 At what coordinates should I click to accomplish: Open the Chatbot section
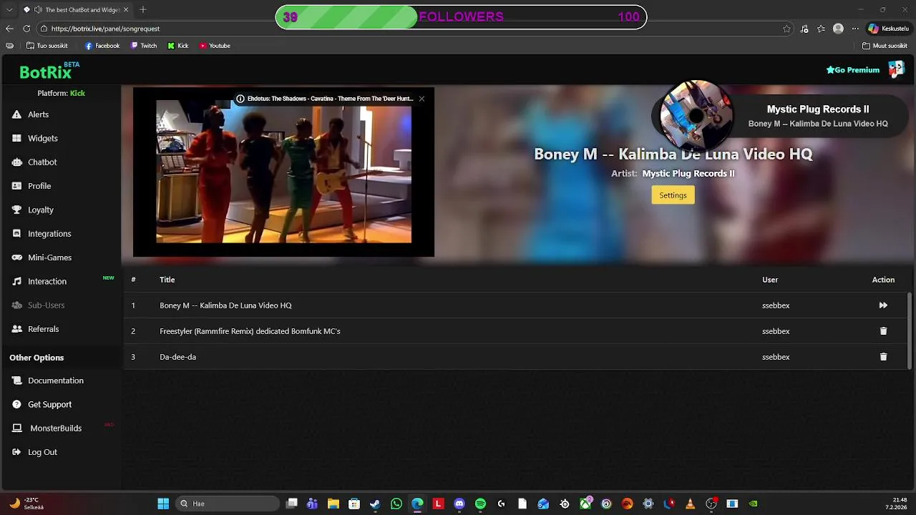(34, 162)
